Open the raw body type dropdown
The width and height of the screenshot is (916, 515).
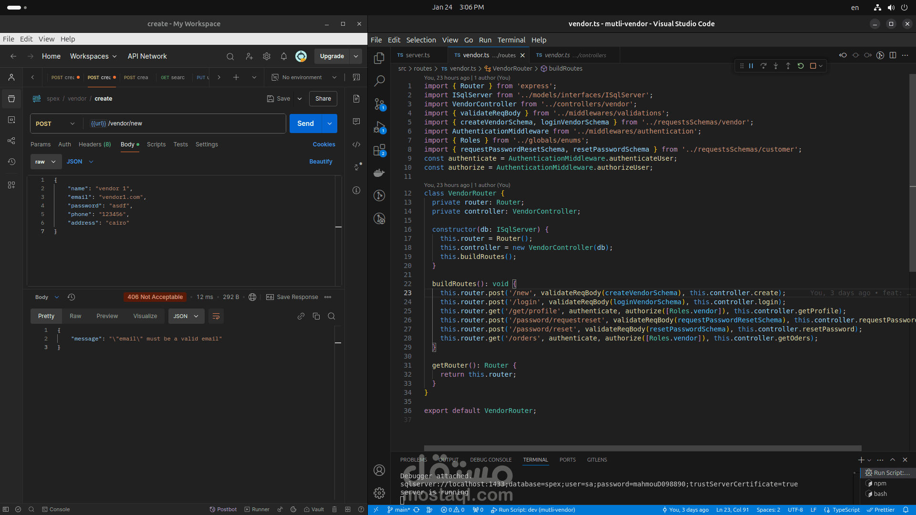tap(46, 162)
